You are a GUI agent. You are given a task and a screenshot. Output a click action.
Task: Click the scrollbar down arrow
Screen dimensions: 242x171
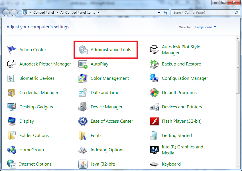tap(238, 166)
